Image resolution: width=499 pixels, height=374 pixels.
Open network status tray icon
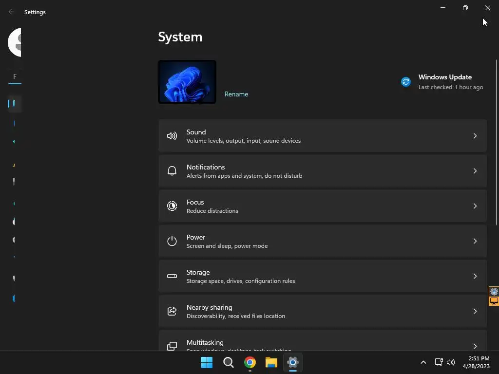coord(439,362)
